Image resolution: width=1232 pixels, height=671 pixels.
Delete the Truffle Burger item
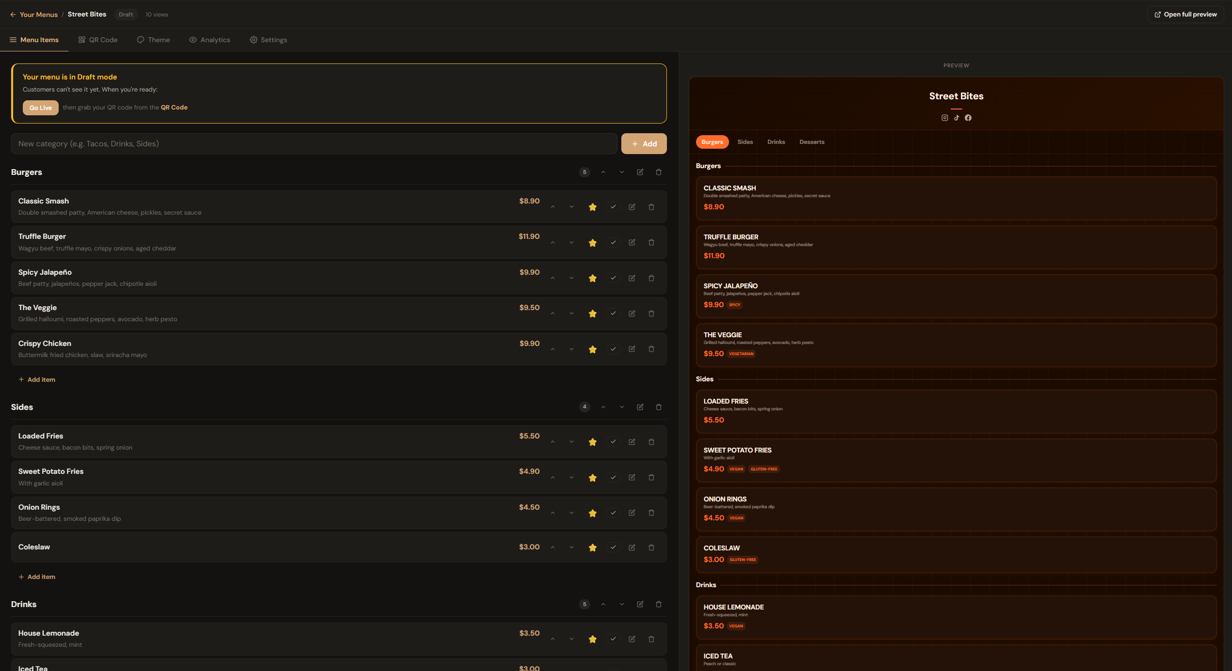[651, 242]
